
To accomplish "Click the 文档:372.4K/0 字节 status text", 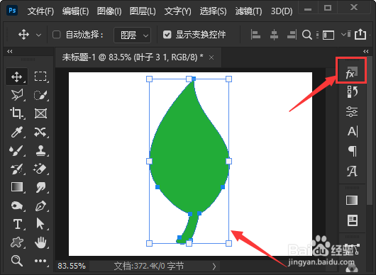I will pos(149,266).
